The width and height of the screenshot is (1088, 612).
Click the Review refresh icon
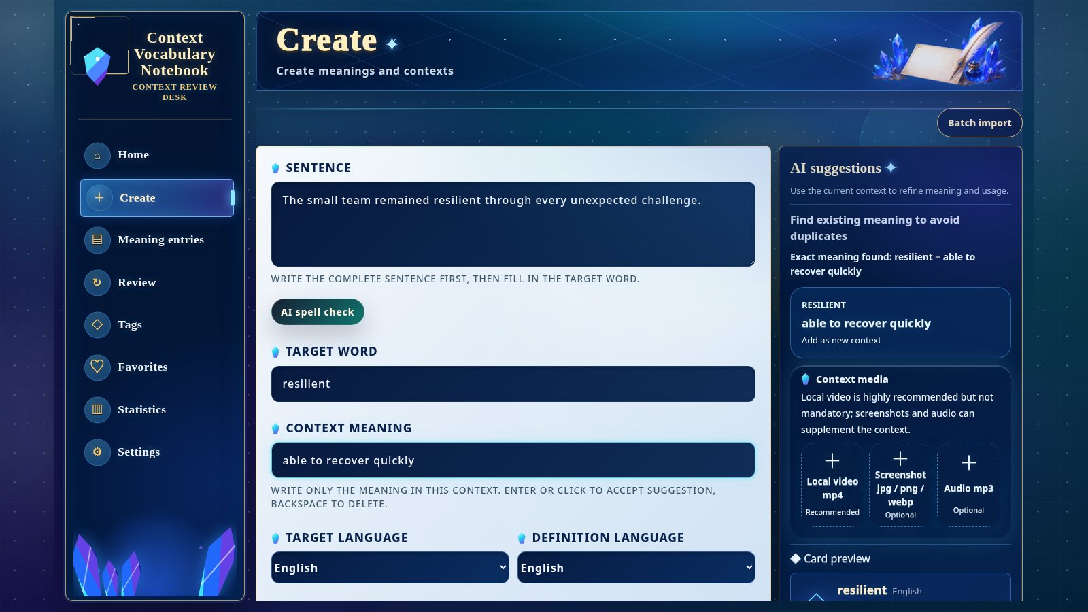[x=97, y=282]
